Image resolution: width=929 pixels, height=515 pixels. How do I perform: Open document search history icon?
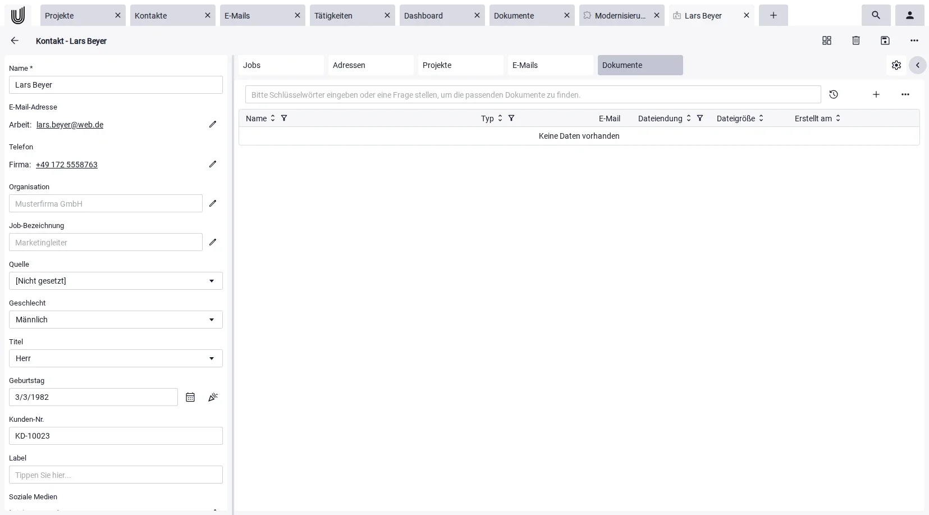point(834,94)
